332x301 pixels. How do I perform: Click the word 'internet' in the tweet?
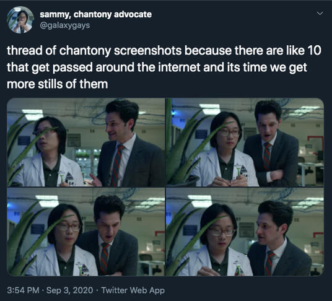(179, 68)
